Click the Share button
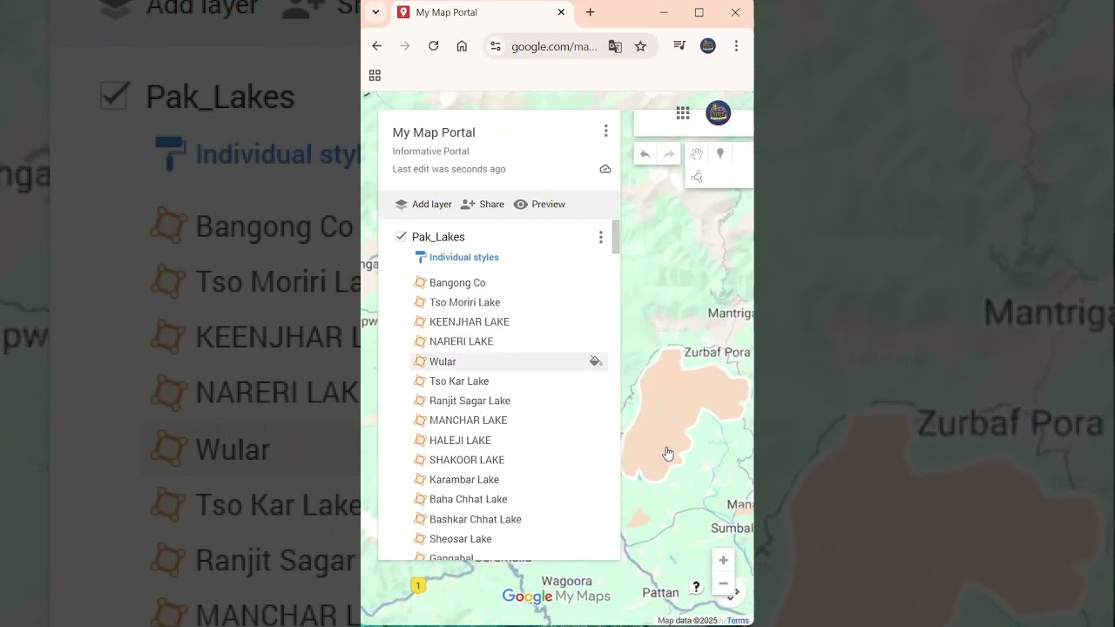This screenshot has height=627, width=1115. point(482,204)
